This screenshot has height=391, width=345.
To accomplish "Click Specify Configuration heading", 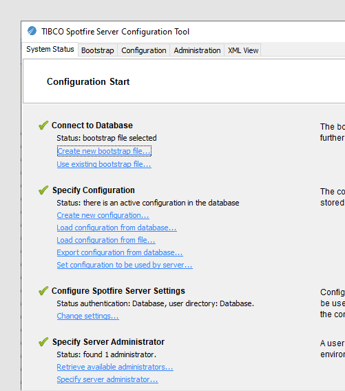I will pyautogui.click(x=94, y=190).
